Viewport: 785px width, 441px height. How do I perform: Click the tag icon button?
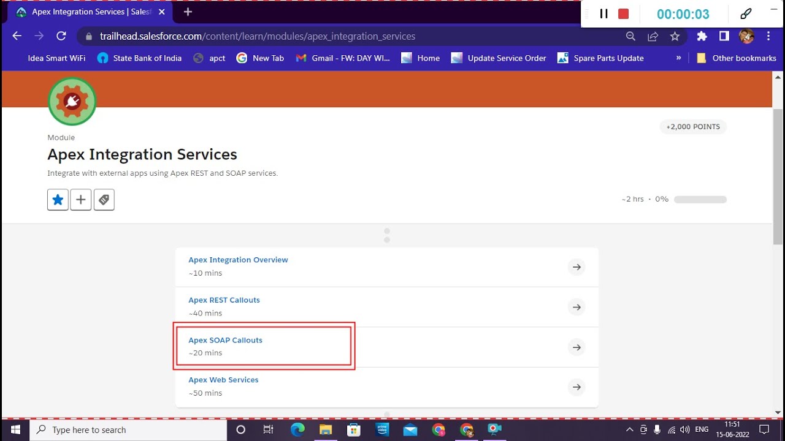104,200
